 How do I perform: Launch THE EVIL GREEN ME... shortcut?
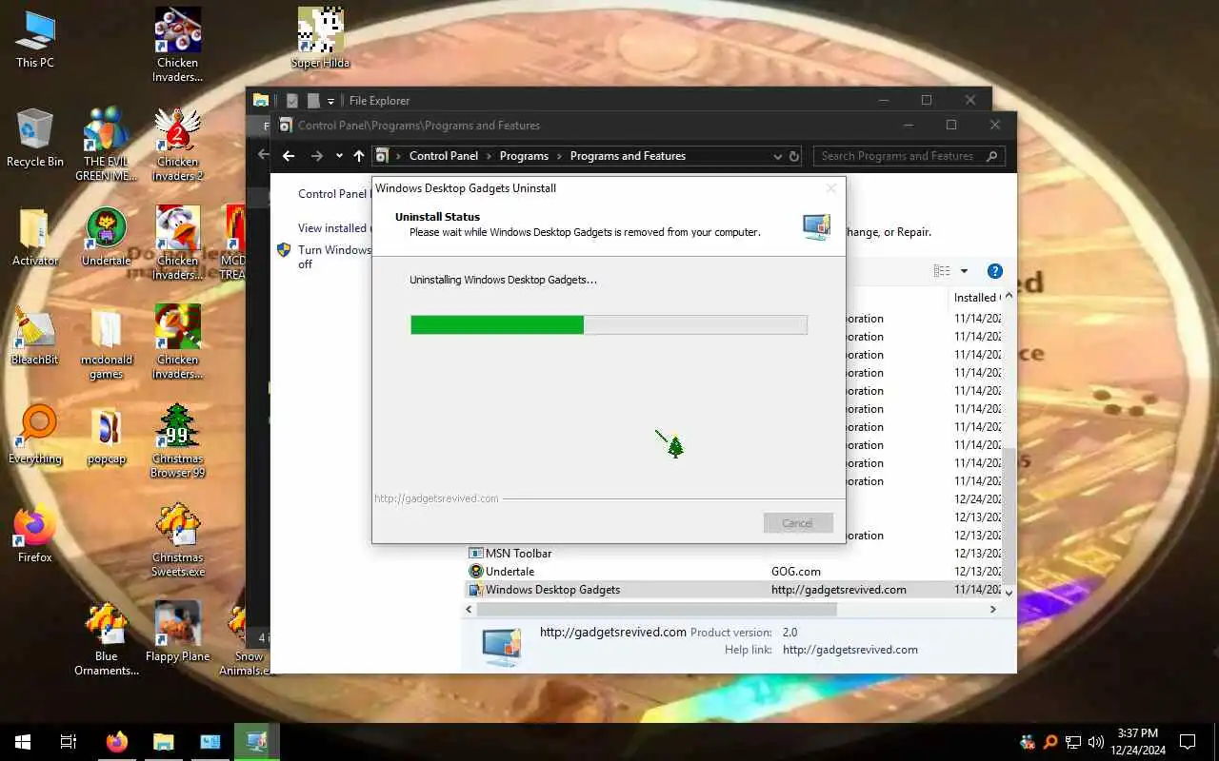click(x=106, y=145)
